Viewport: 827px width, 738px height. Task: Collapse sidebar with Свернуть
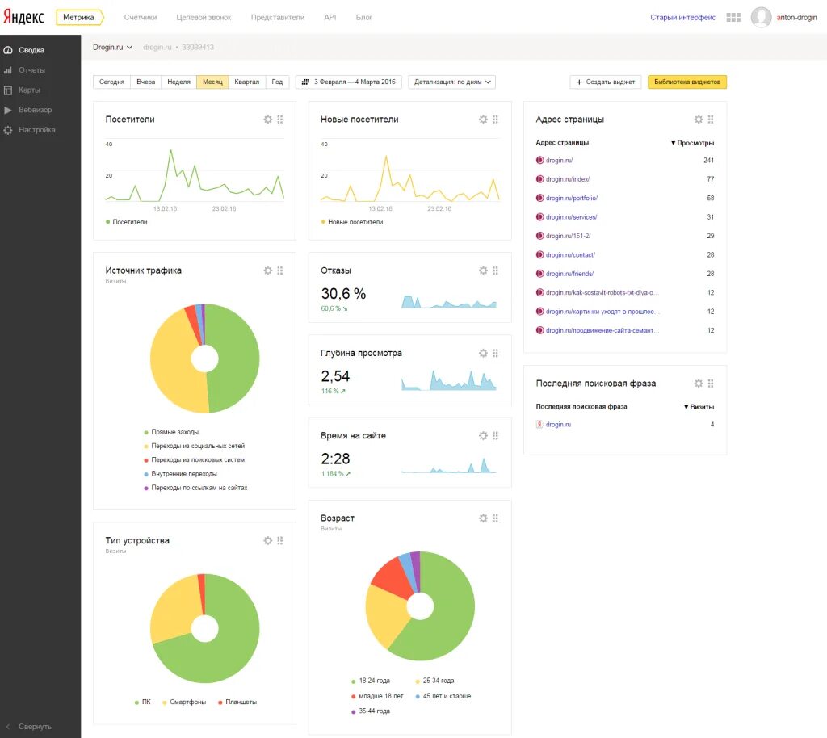click(29, 727)
